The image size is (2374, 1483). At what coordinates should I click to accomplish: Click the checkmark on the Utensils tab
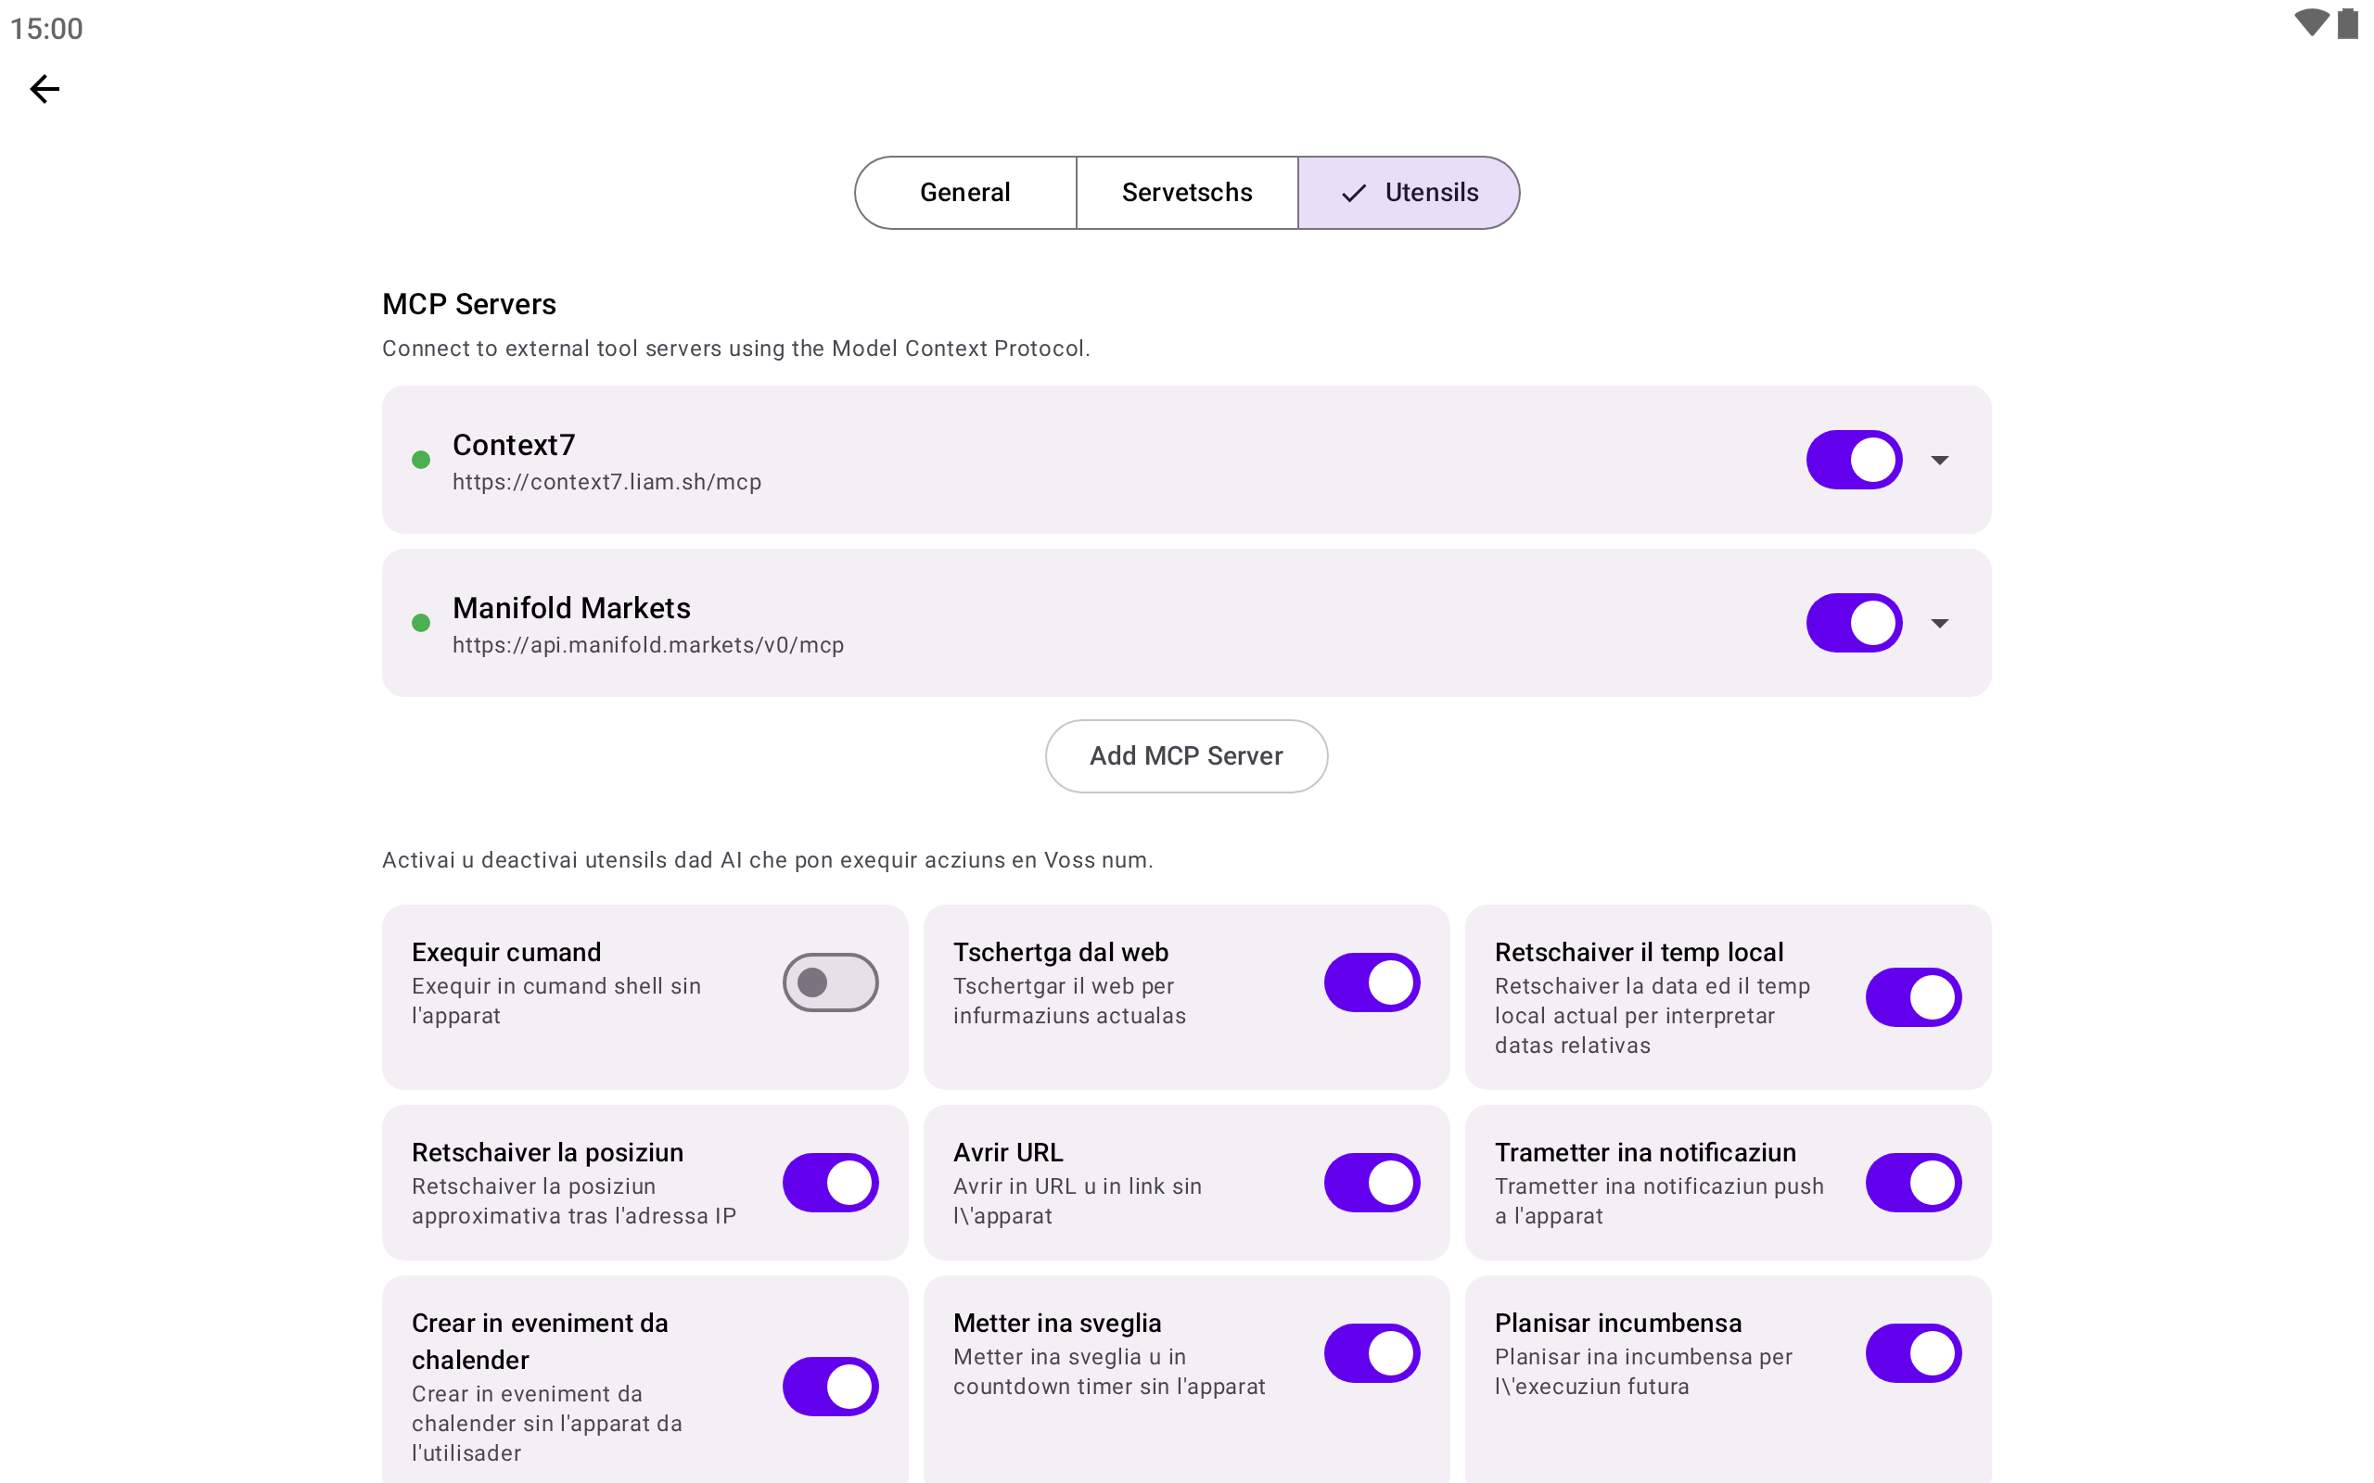pos(1354,193)
